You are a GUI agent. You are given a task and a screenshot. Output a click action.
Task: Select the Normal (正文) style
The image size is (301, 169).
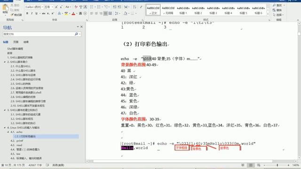[153, 10]
